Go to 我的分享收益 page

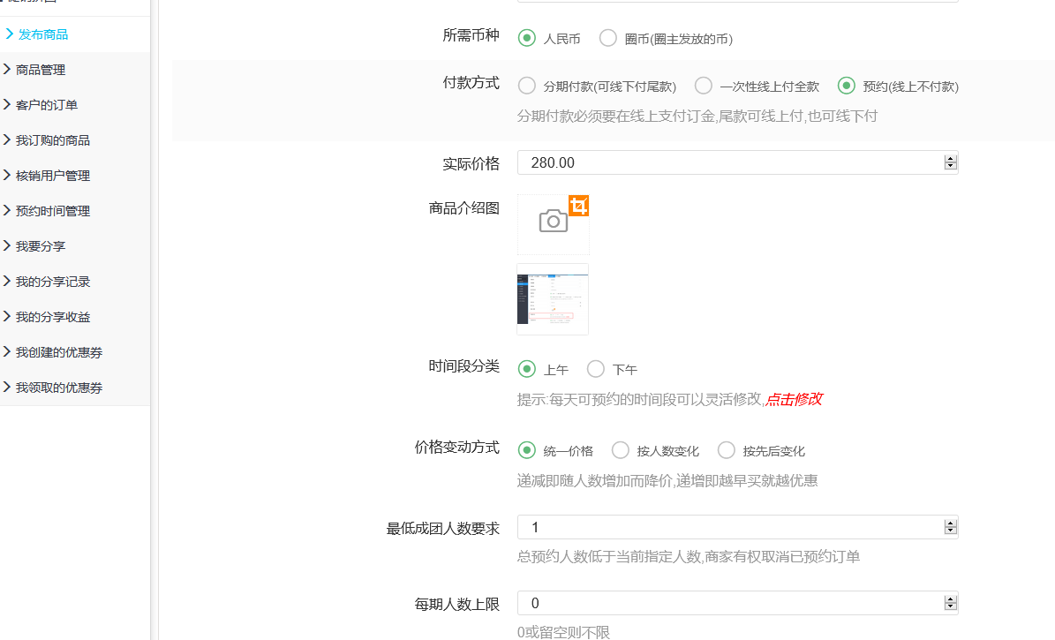click(x=52, y=317)
